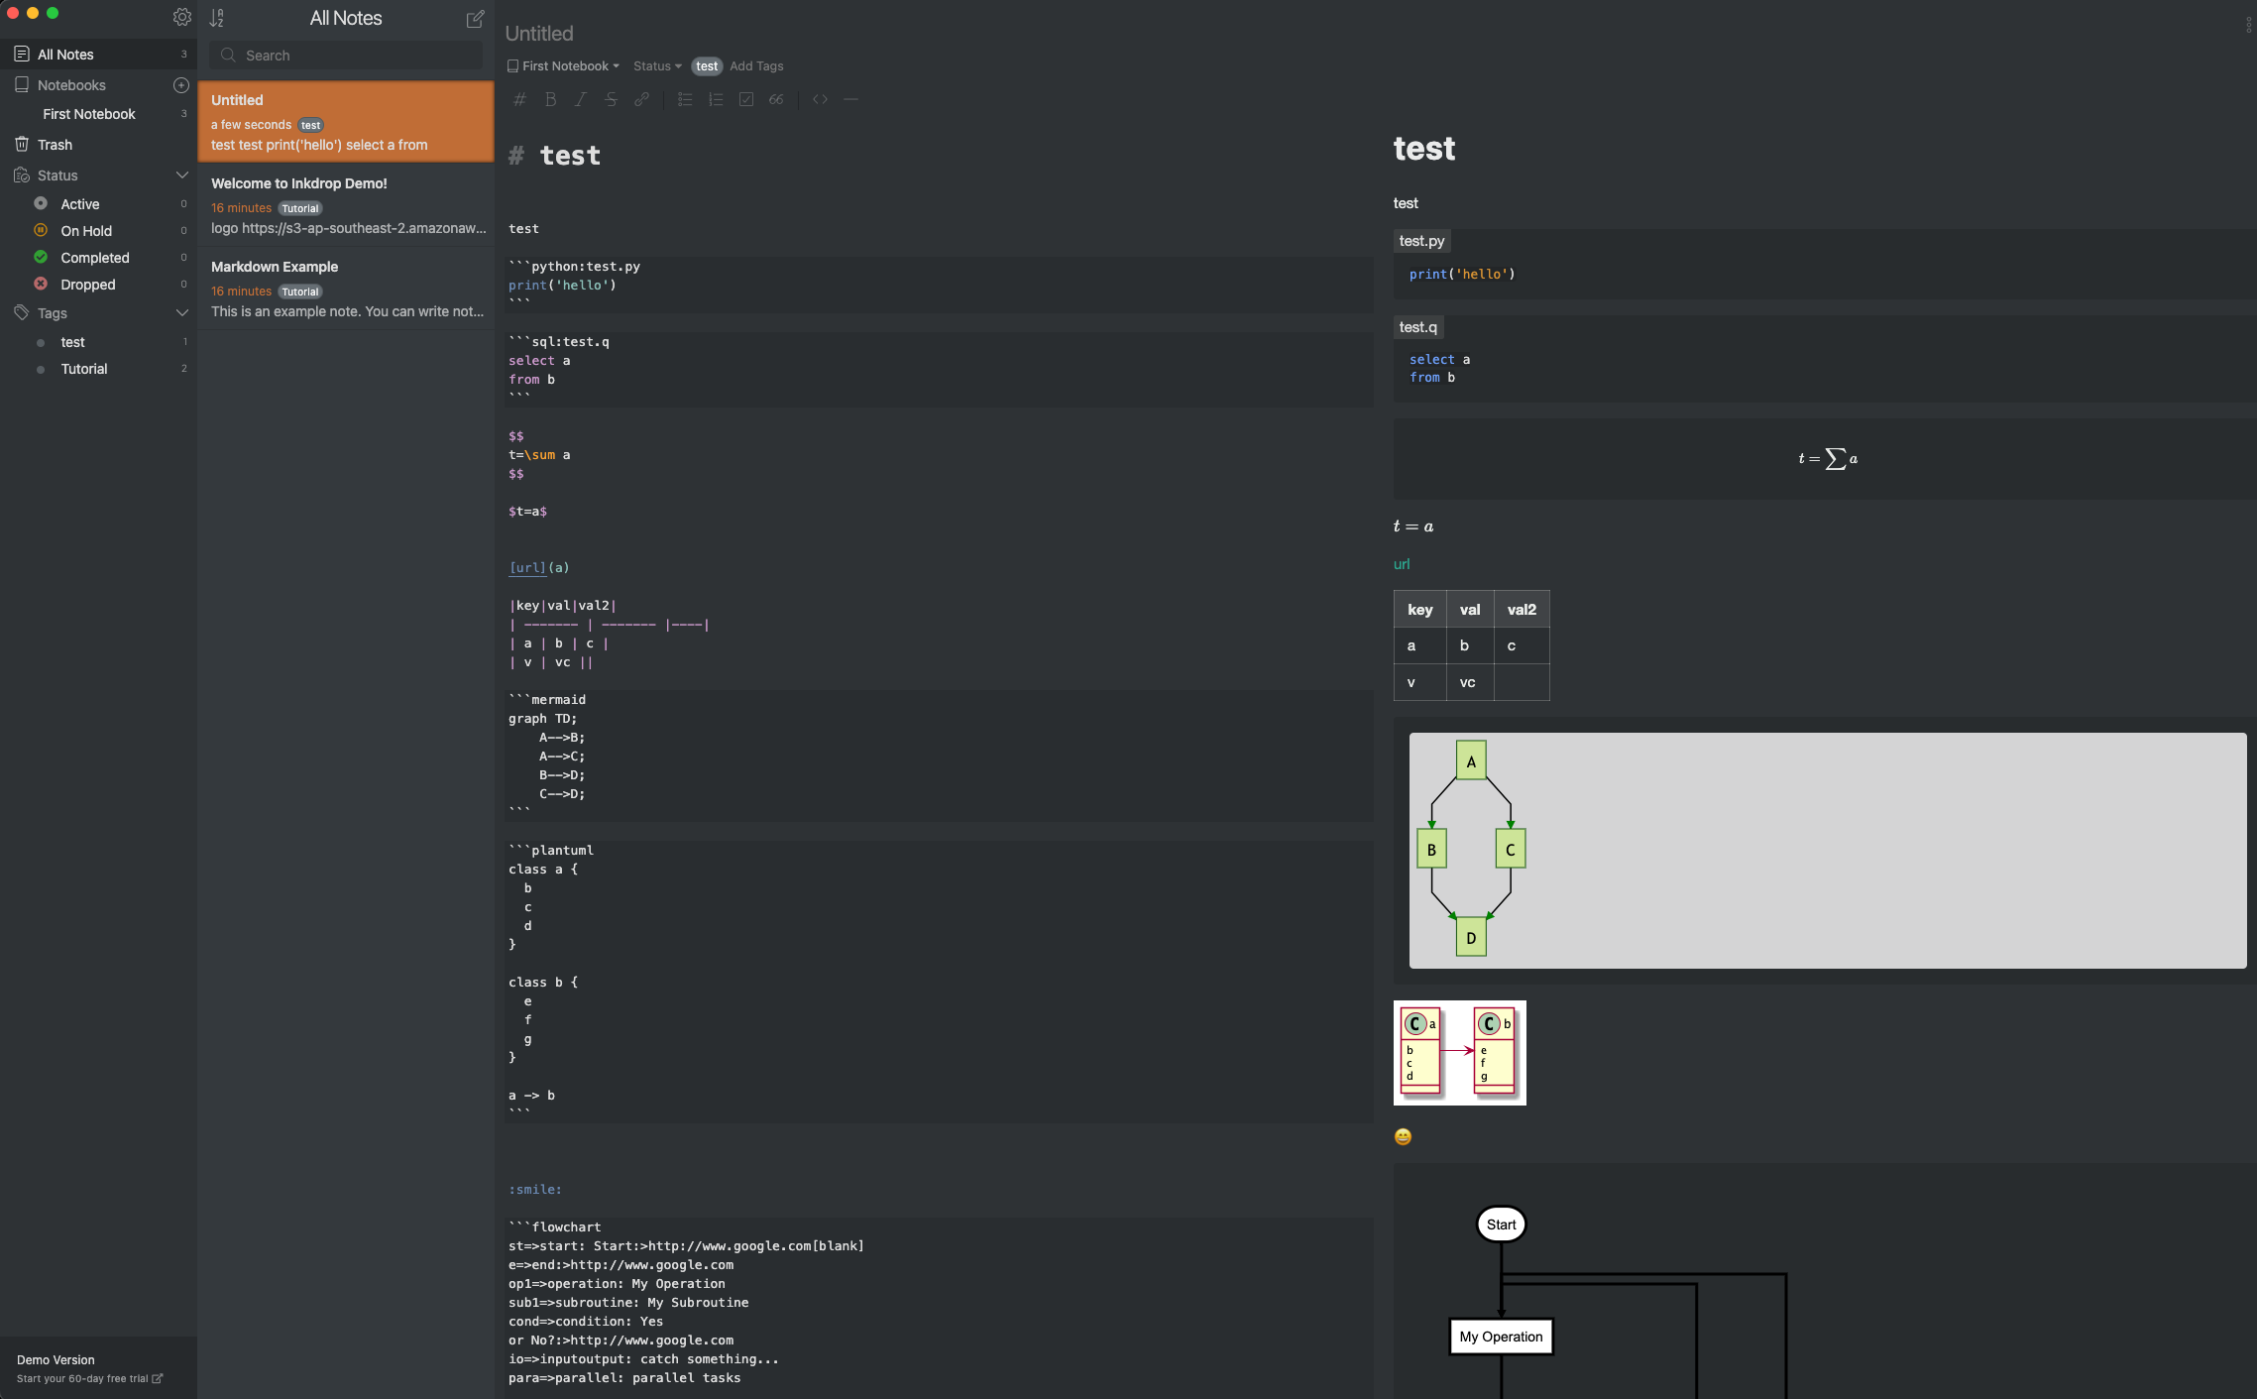Insert a task checkbox list from the toolbar
Viewport: 2257px width, 1399px height.
tap(746, 99)
